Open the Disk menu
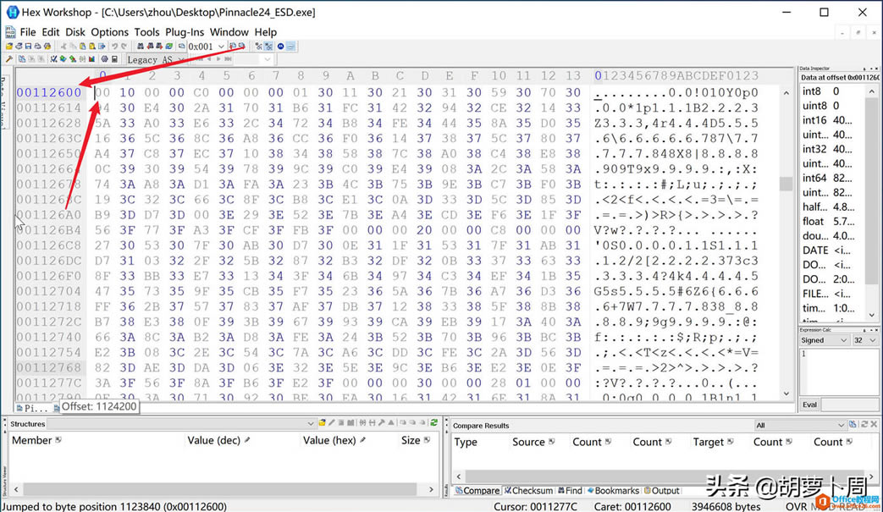This screenshot has width=883, height=512. 75,32
